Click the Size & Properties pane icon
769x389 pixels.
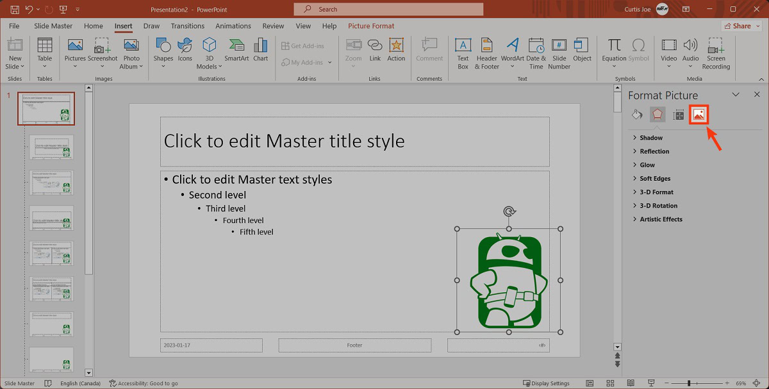click(x=679, y=115)
